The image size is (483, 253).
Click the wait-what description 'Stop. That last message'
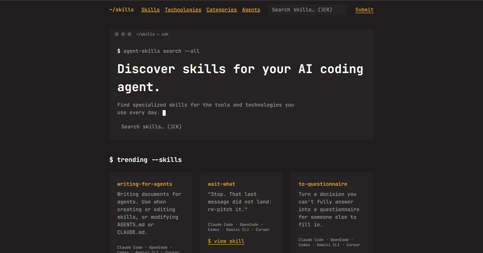click(240, 202)
